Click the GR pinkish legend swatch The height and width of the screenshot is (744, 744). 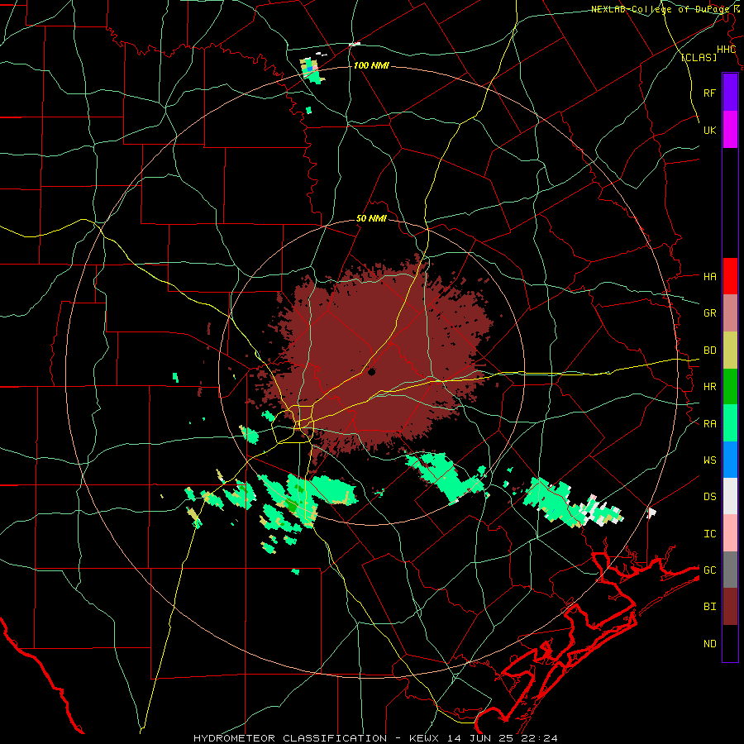[730, 312]
